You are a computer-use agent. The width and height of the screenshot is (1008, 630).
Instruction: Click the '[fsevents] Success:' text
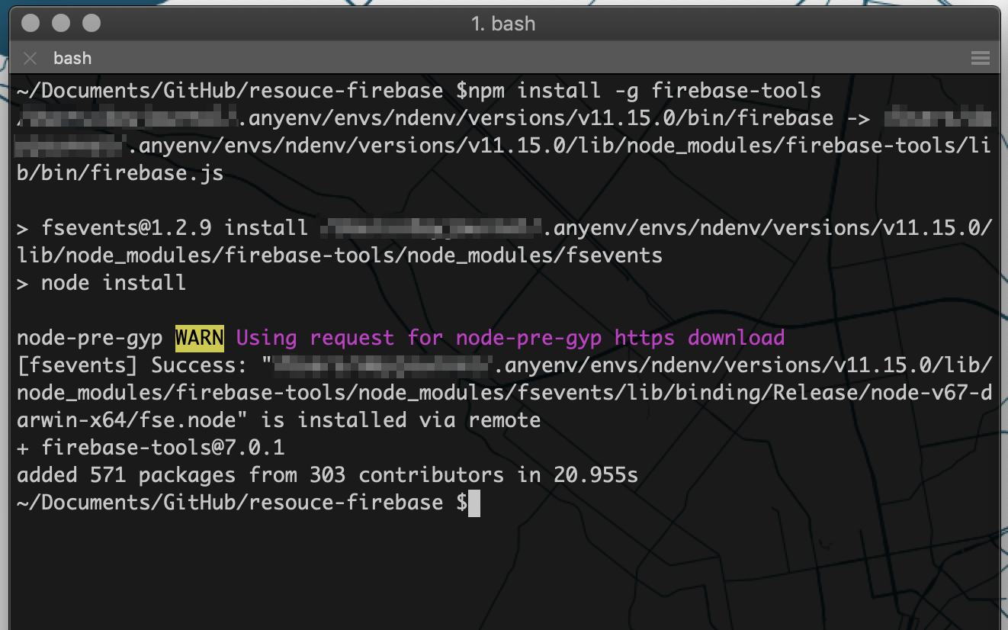coord(132,365)
